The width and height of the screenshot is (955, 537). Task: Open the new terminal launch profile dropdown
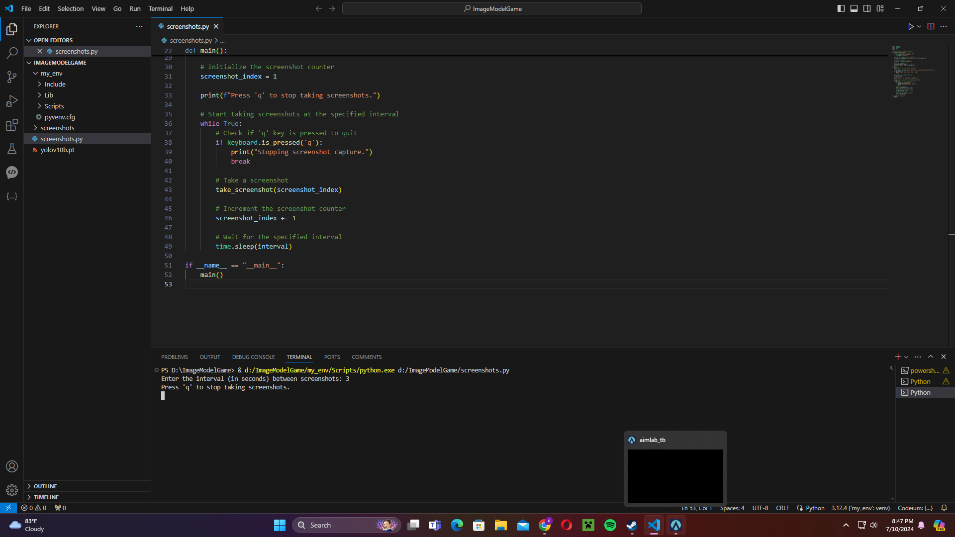(x=906, y=357)
